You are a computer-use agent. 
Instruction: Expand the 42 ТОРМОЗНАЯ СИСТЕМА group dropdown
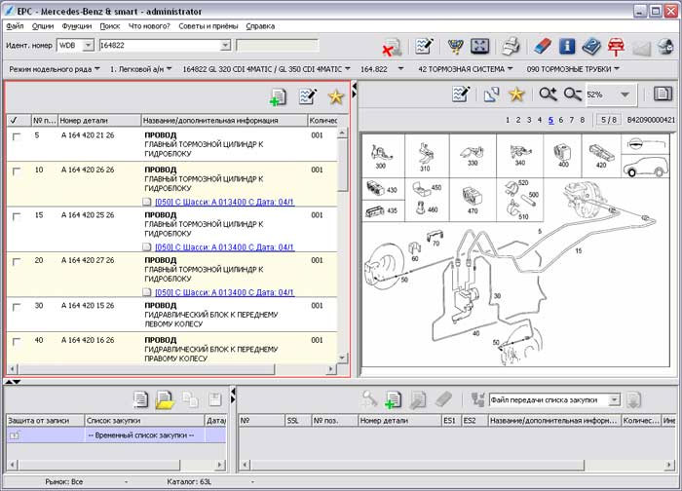point(511,69)
